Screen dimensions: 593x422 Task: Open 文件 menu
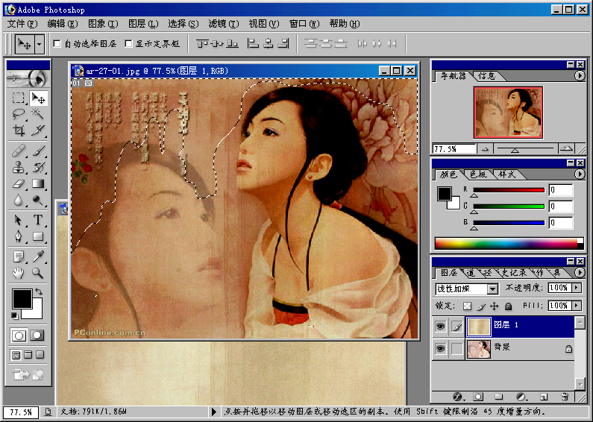tap(22, 24)
